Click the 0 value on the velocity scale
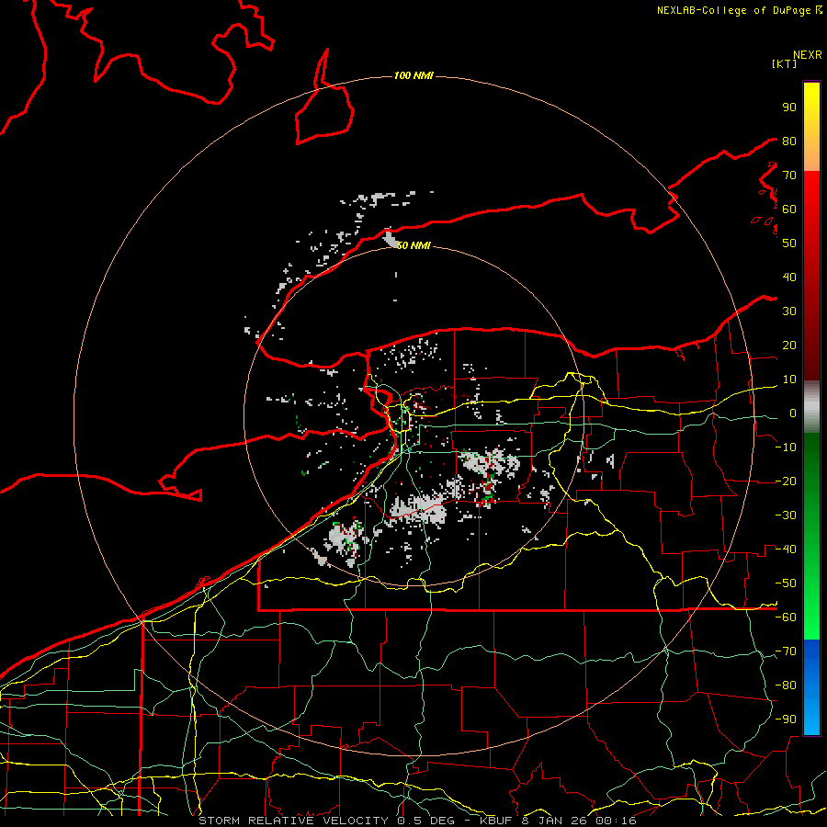 793,413
